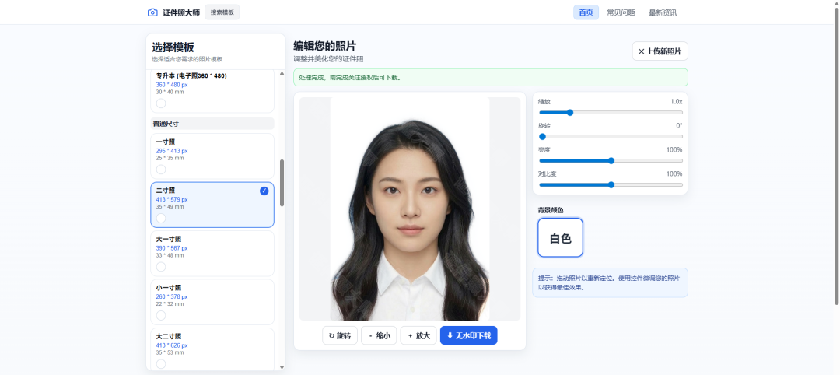This screenshot has width=840, height=375.
Task: Adjust the 亮度 slider
Action: click(x=611, y=161)
